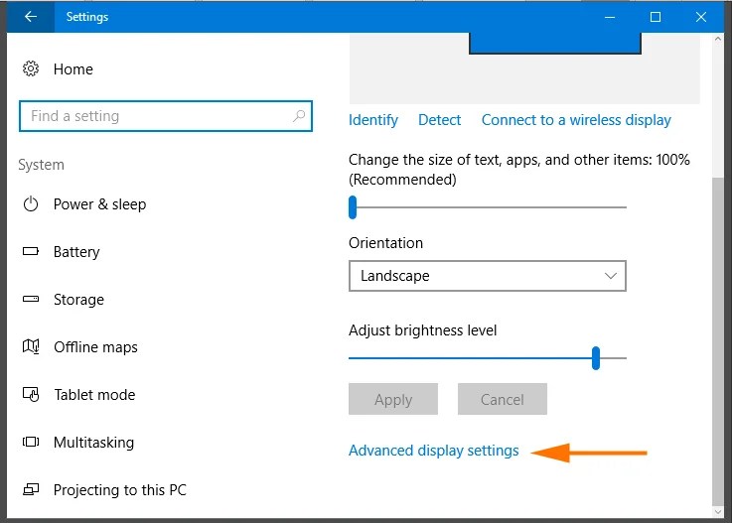The image size is (732, 523).
Task: Maximize the Settings window
Action: 656,17
